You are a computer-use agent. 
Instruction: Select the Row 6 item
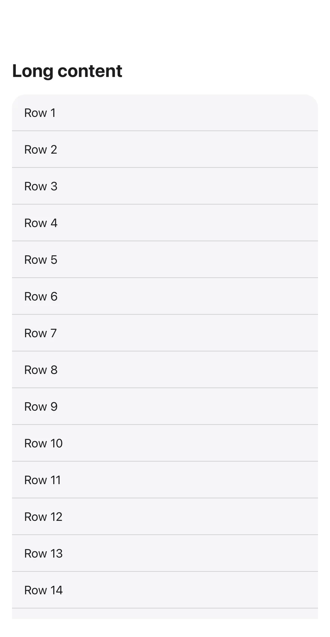[x=165, y=296]
